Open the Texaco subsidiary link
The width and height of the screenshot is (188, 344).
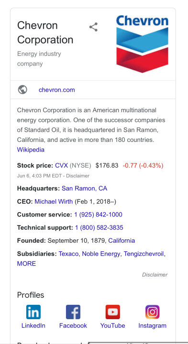(68, 254)
